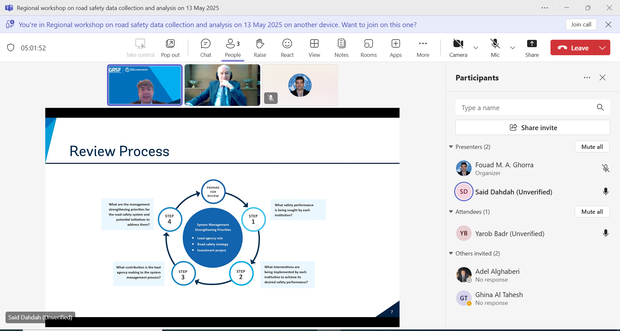Toggle Fouad M. A. Ghorra's muted microphone
Viewport: 620px width, 331px height.
(x=605, y=168)
